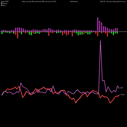Click the tallest purple volume bar
Image resolution: width=127 pixels, height=127 pixels.
click(98, 25)
